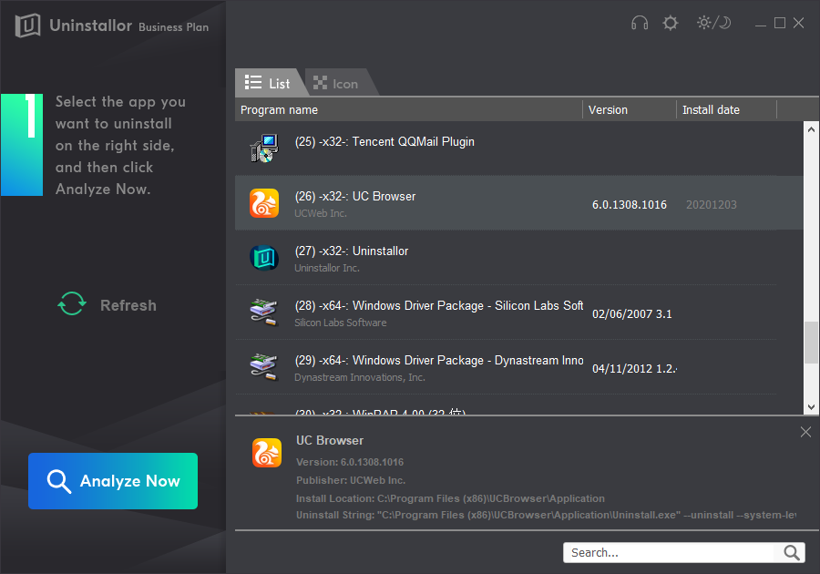
Task: Click the Dynastream driver package icon
Action: click(263, 367)
